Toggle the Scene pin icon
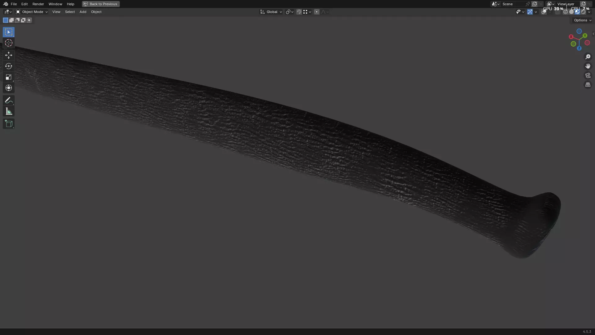The height and width of the screenshot is (335, 595). tap(528, 4)
